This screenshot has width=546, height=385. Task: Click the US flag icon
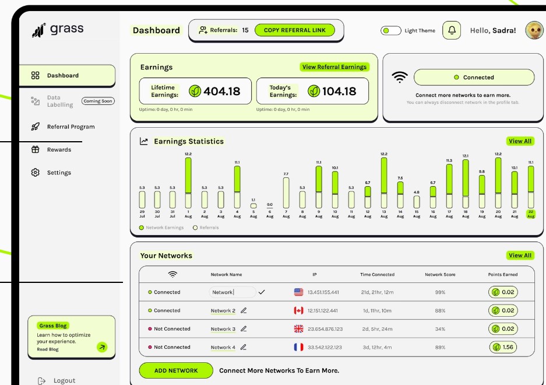[x=298, y=292]
